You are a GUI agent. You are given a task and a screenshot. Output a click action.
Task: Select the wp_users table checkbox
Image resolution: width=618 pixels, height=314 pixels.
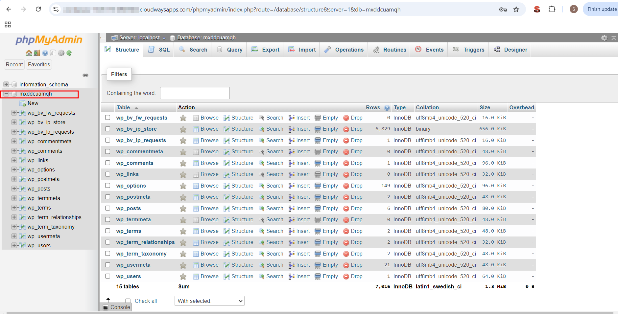[x=108, y=276]
